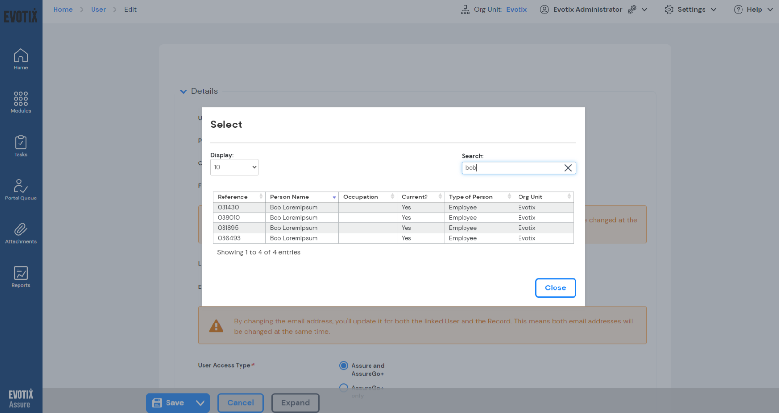779x413 pixels.
Task: Click Showing 1 to 4 of 4 entries text
Action: [x=259, y=252]
